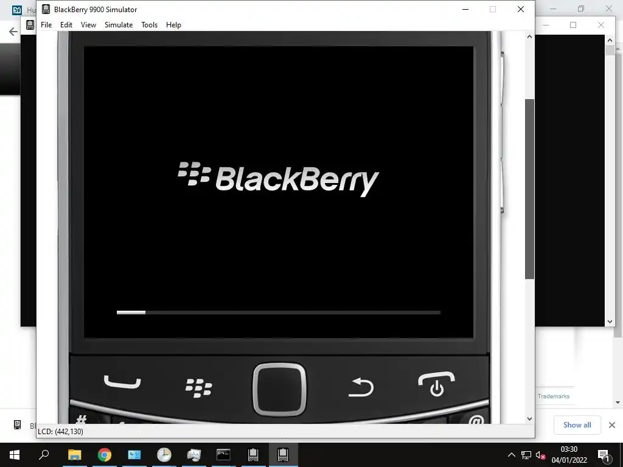Click the device trackpad button
This screenshot has height=467, width=623.
(x=279, y=389)
